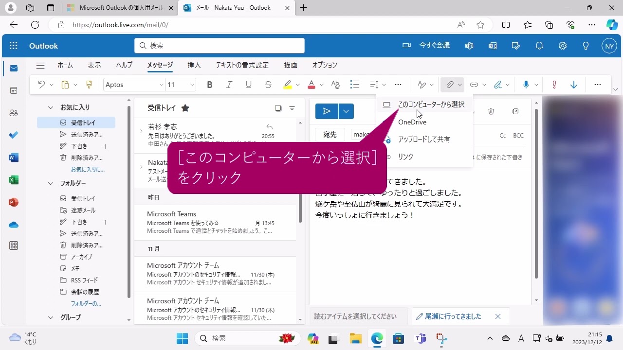This screenshot has width=623, height=350.
Task: Select the Format Painter icon
Action: tap(89, 85)
